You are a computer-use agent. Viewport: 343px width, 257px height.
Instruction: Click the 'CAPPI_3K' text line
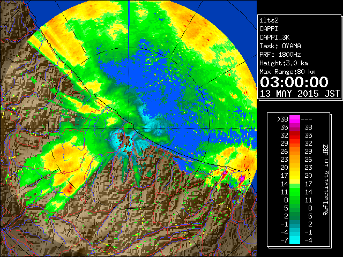click(x=274, y=37)
